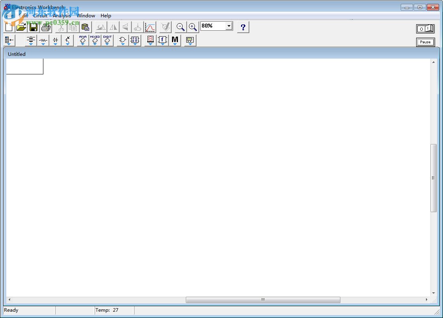Viewport: 443px width, 318px height.
Task: Open the Analysis menu
Action: click(62, 16)
